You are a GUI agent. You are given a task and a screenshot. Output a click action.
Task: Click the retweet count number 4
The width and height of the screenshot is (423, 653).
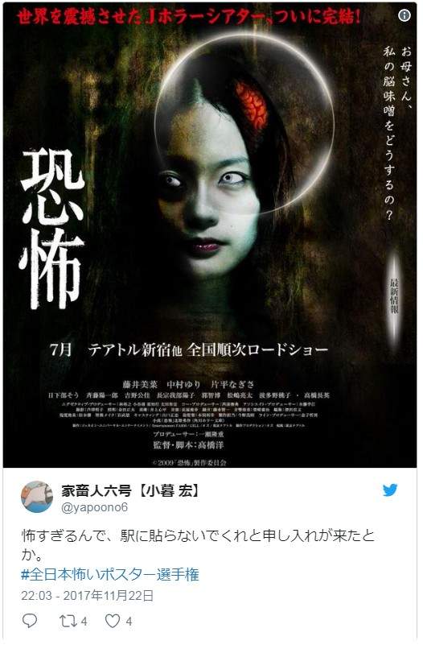click(84, 622)
